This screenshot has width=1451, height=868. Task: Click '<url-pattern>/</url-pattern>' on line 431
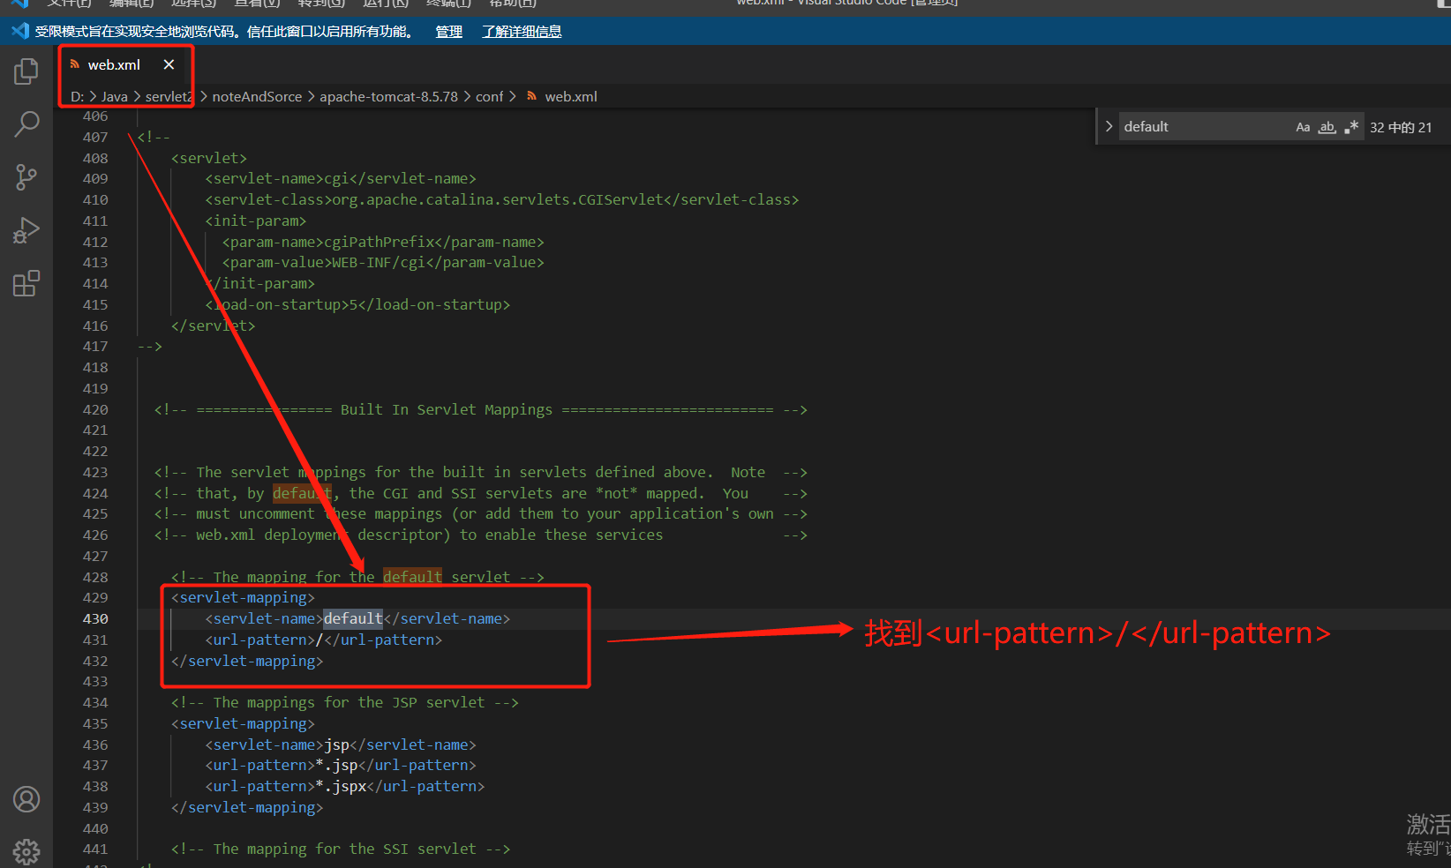[x=324, y=640]
